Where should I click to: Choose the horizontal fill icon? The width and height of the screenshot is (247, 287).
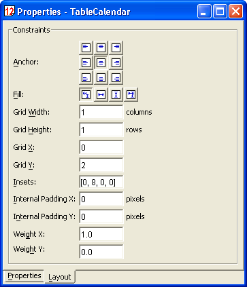coord(101,94)
